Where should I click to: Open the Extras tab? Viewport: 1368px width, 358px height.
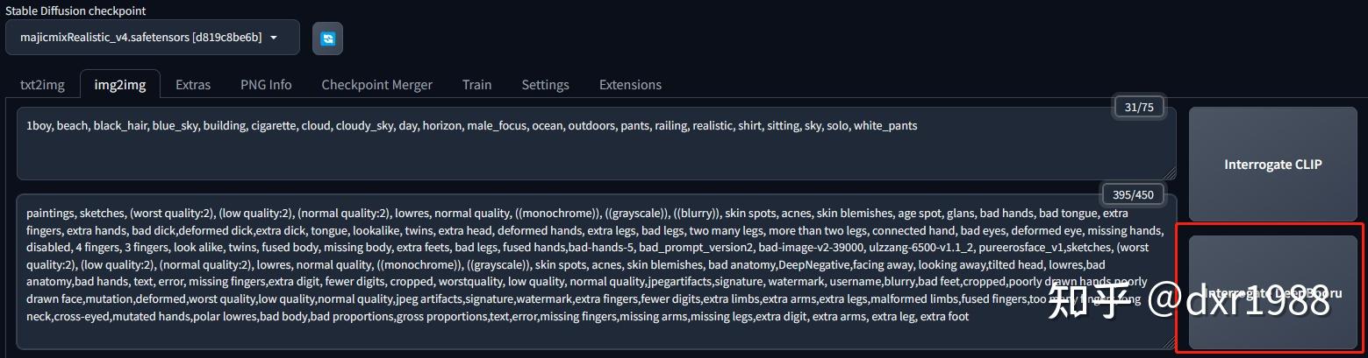[193, 85]
